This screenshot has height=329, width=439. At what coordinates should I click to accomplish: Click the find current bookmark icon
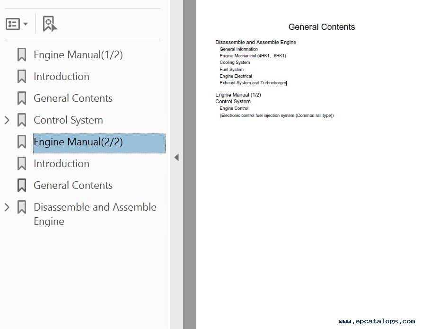coord(50,24)
